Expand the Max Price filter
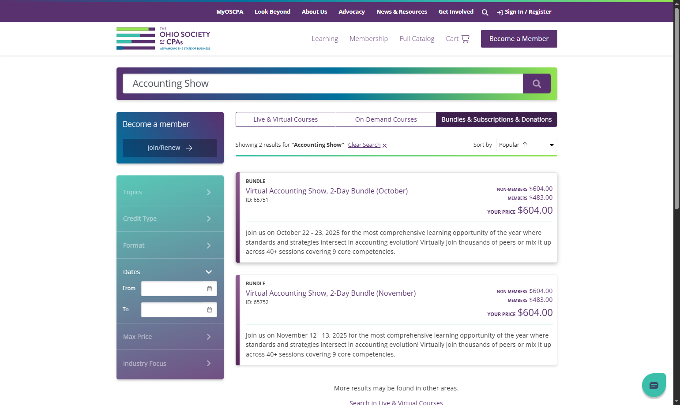 point(170,337)
